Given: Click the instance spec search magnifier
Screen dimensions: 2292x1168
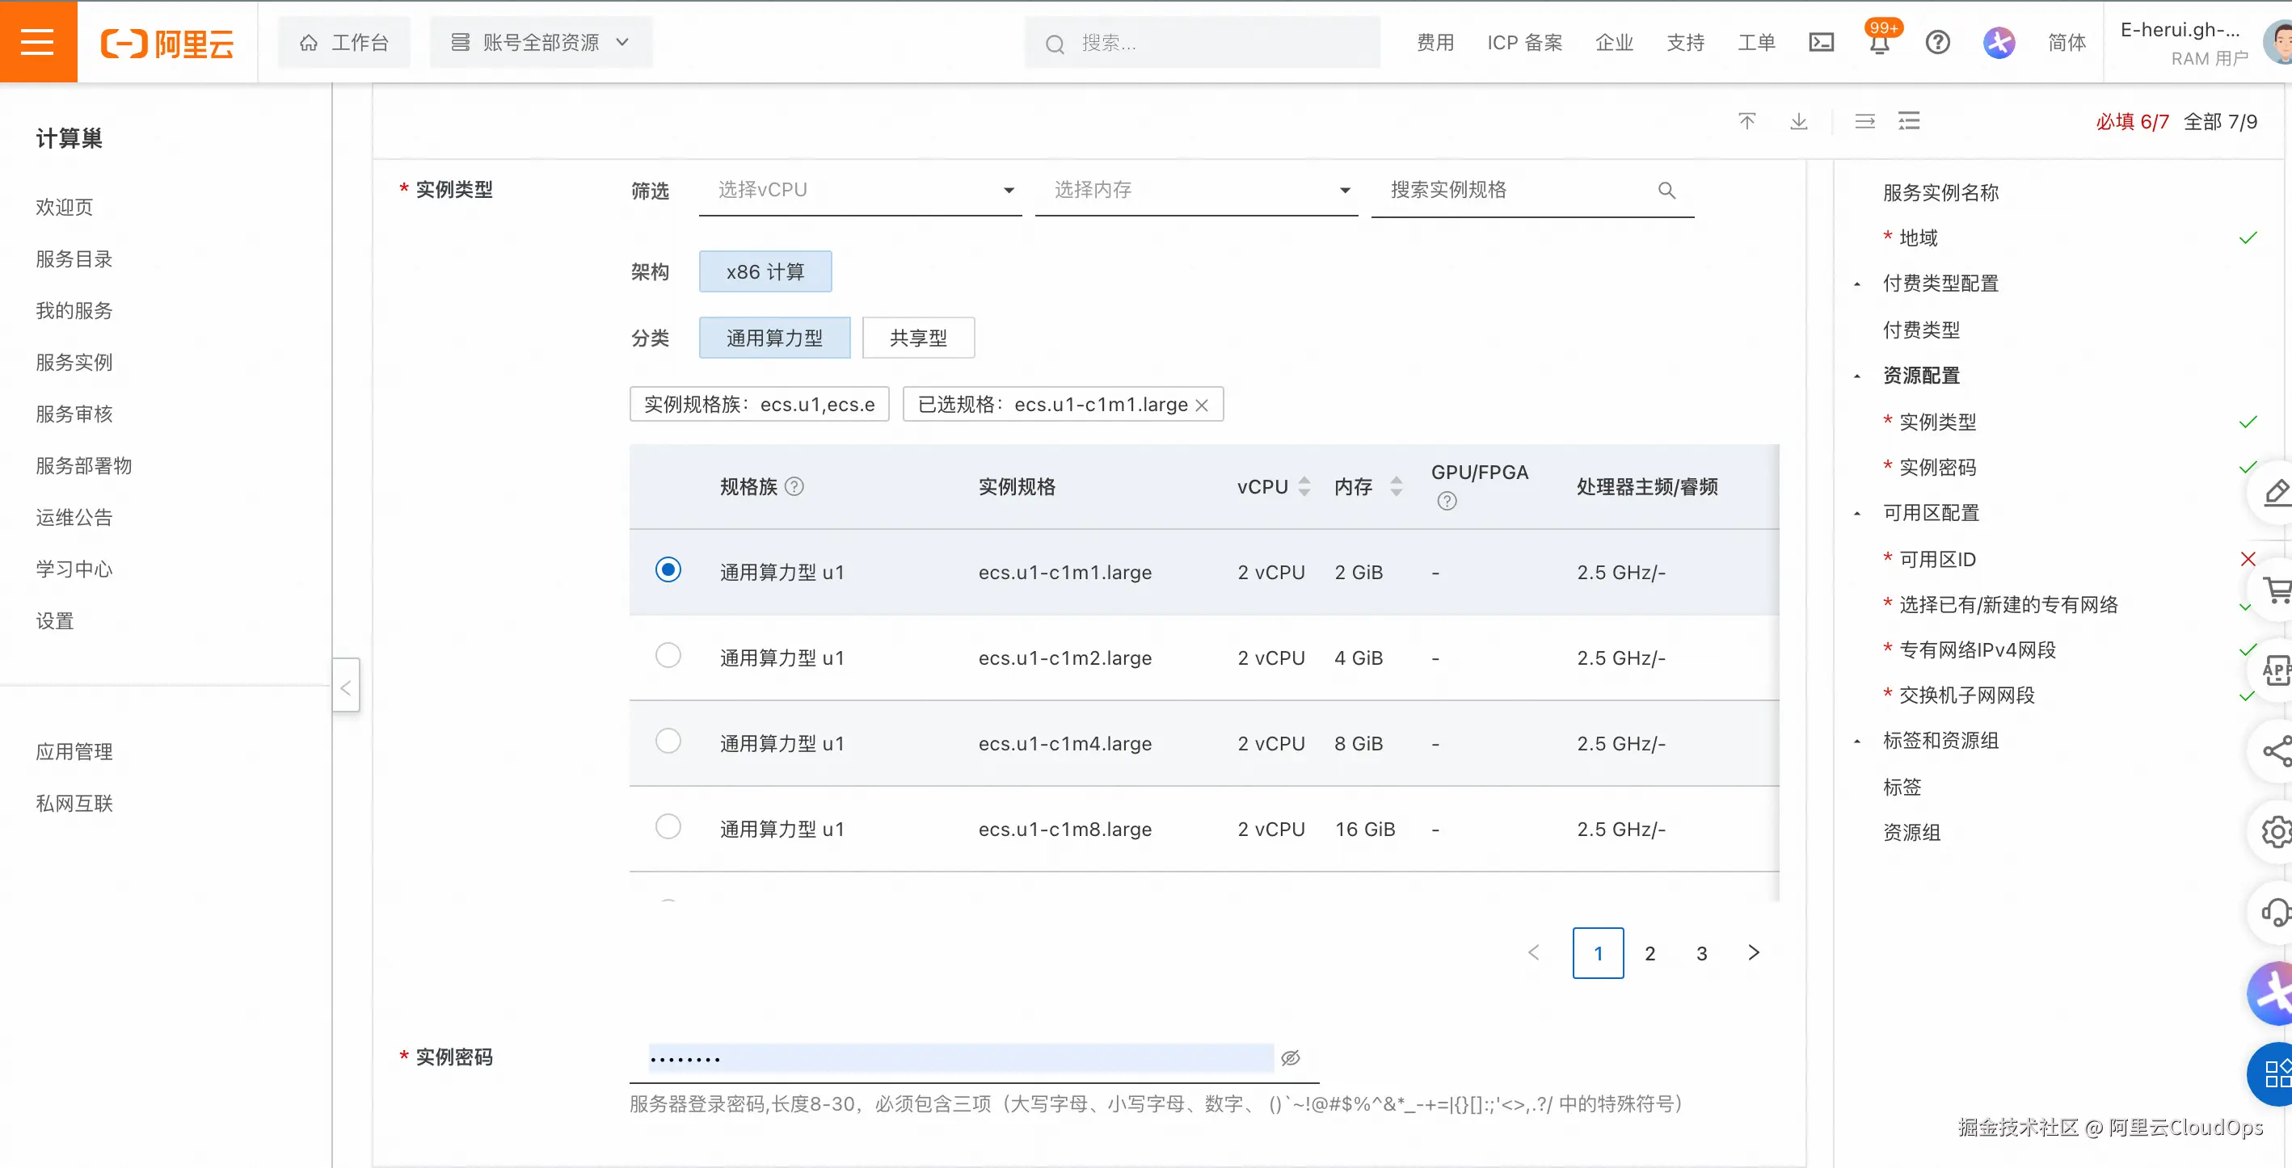Looking at the screenshot, I should pos(1666,191).
